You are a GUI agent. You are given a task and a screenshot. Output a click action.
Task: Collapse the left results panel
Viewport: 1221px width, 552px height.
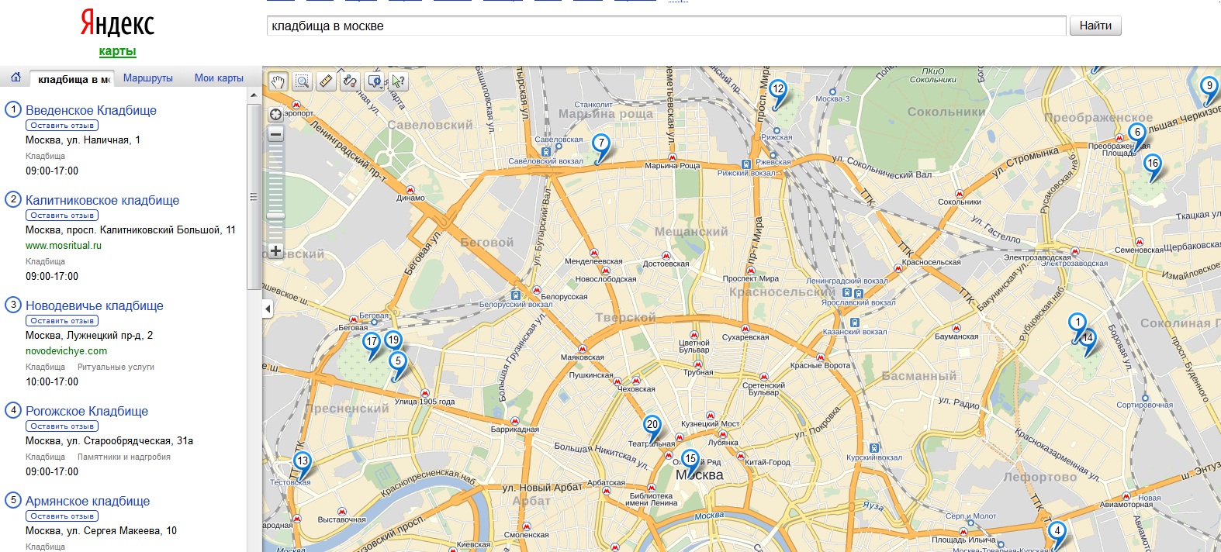(268, 309)
